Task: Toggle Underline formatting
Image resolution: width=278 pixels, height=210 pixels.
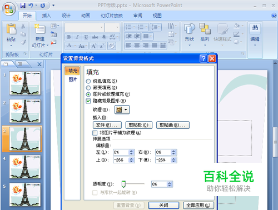Action: pos(86,37)
